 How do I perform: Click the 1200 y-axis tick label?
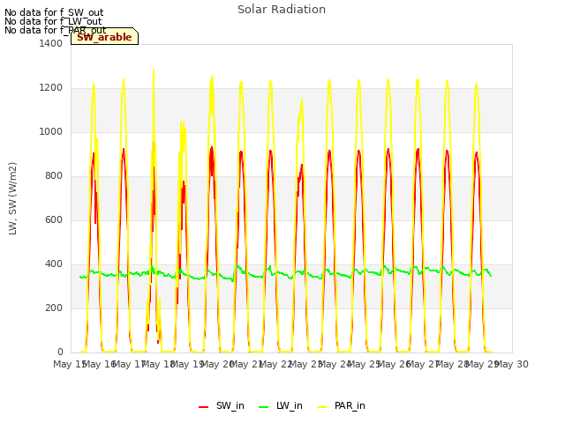point(51,88)
